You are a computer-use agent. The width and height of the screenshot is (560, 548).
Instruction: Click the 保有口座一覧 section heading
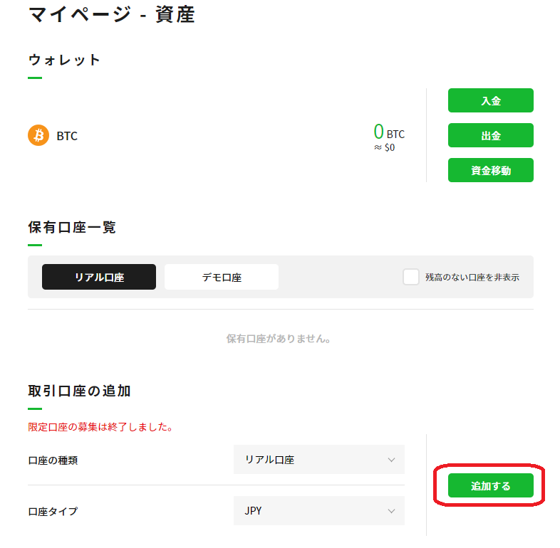click(72, 227)
